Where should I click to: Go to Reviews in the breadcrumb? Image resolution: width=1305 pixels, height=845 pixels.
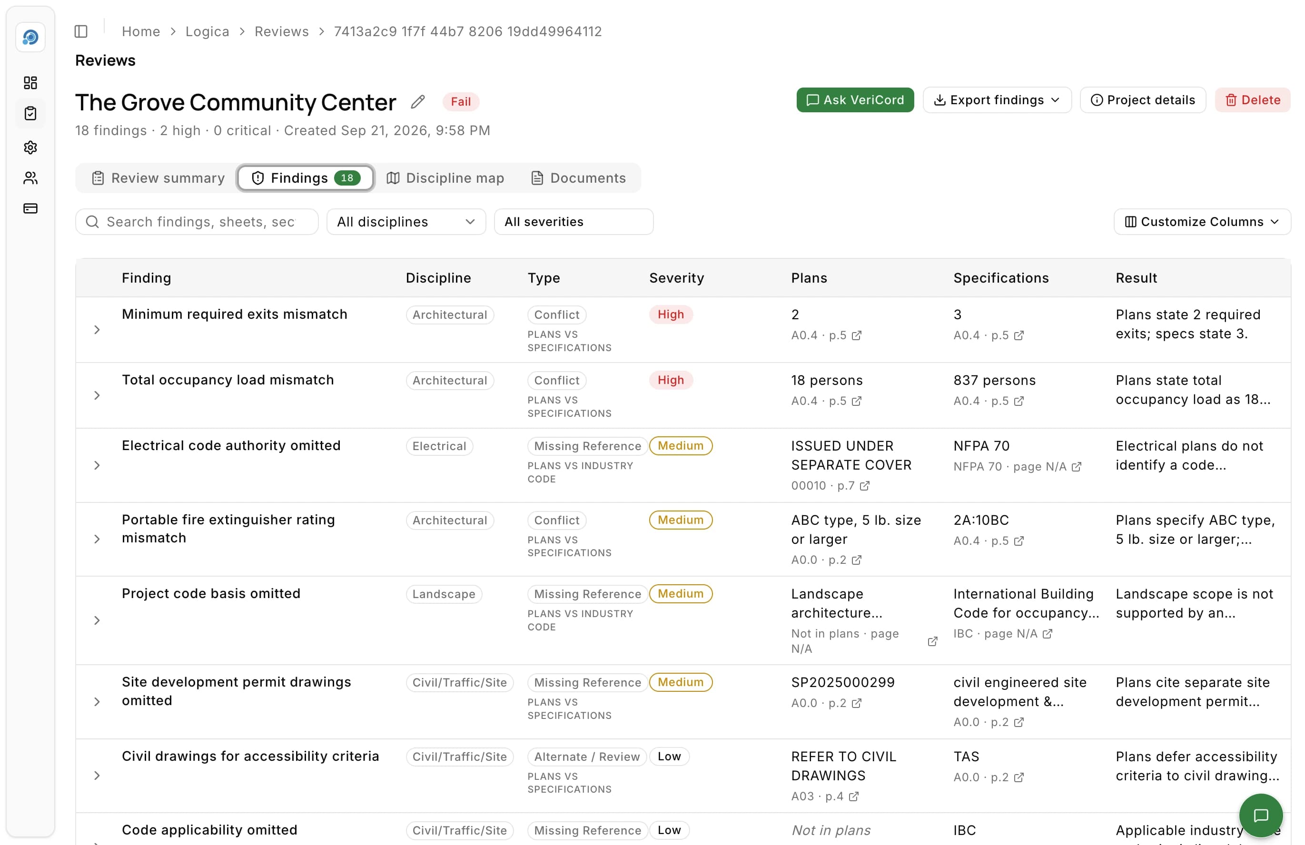(x=282, y=31)
